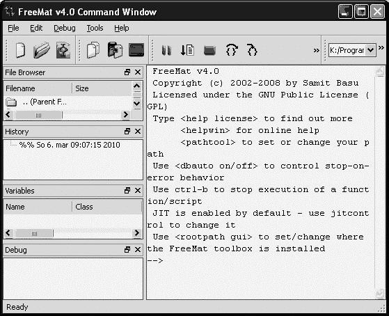The height and width of the screenshot is (316, 389).
Task: Undock the Variables panel
Action: [127, 191]
